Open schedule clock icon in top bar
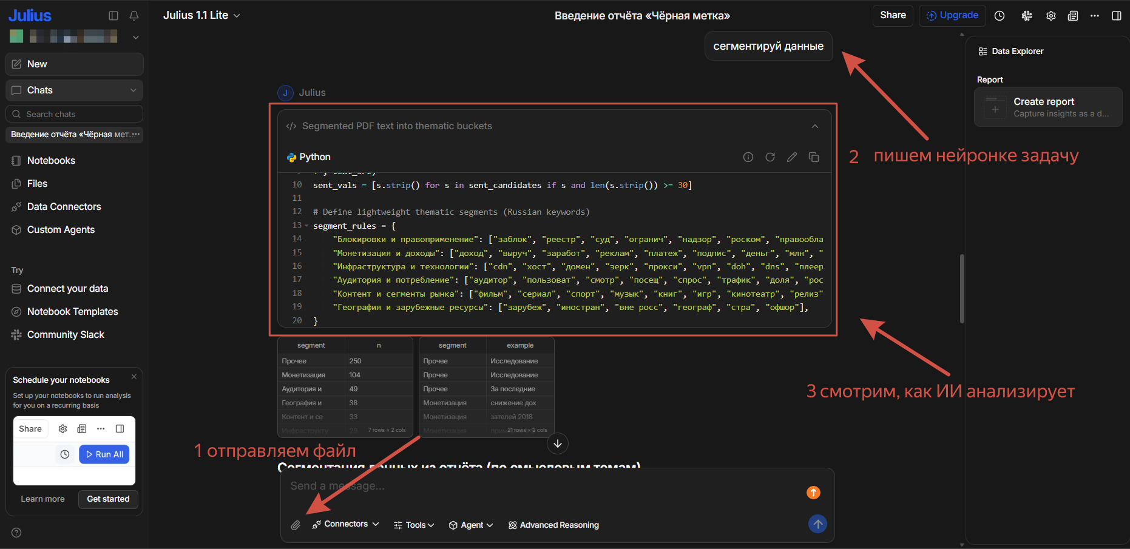1130x549 pixels. coord(1000,16)
